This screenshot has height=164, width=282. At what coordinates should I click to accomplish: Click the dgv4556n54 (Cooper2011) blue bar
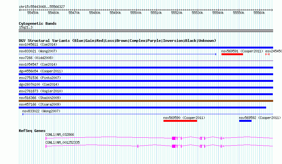[146, 74]
